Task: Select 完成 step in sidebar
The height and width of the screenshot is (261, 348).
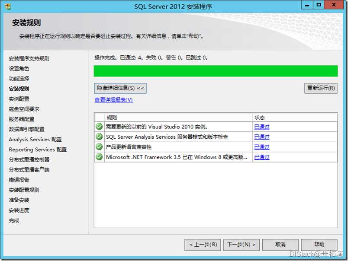Action: click(x=14, y=220)
